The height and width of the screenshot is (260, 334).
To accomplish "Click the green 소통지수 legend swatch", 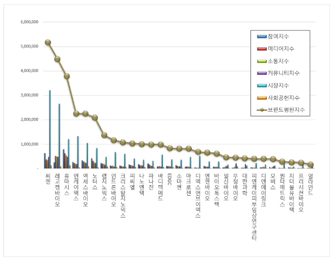I will [262, 61].
